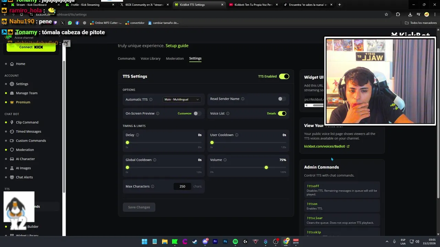Viewport: 440px width, 247px height.
Task: Adjust the Volume slider handle
Action: pyautogui.click(x=266, y=167)
